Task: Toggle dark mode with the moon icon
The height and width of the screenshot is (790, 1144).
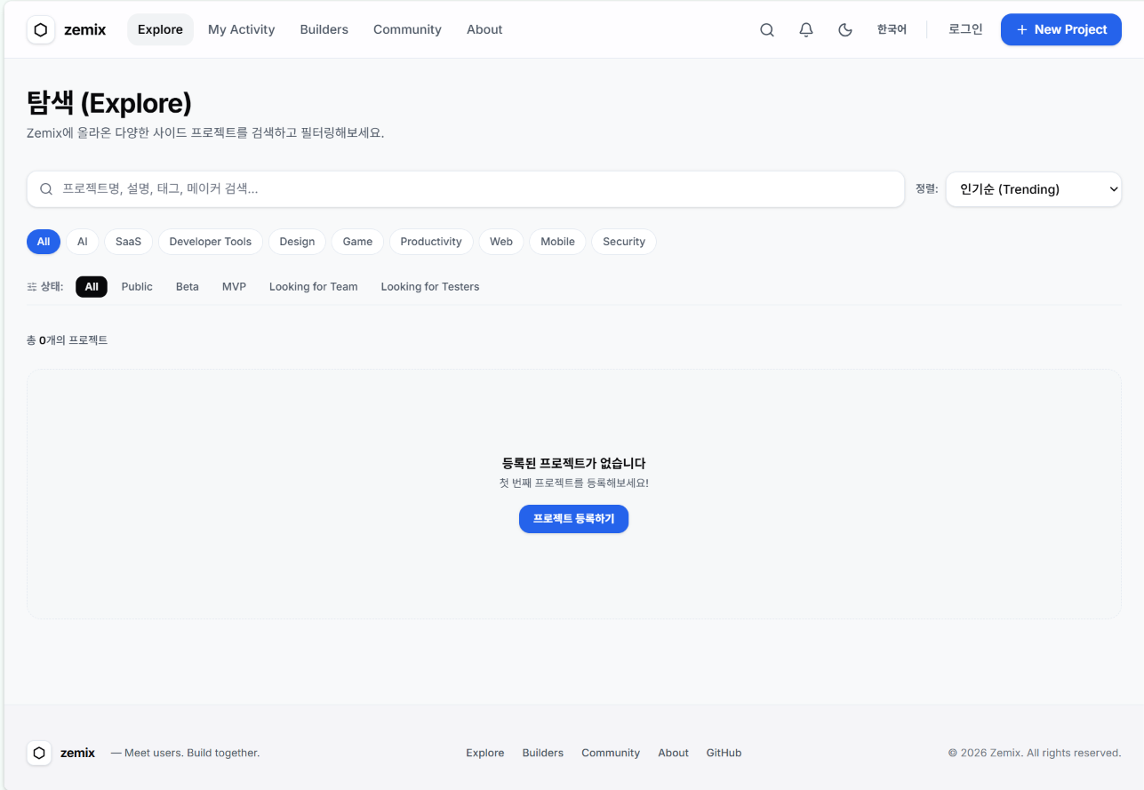Action: pyautogui.click(x=845, y=29)
